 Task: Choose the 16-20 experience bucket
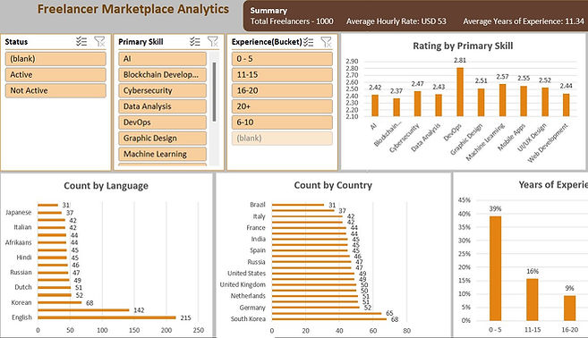pos(282,90)
